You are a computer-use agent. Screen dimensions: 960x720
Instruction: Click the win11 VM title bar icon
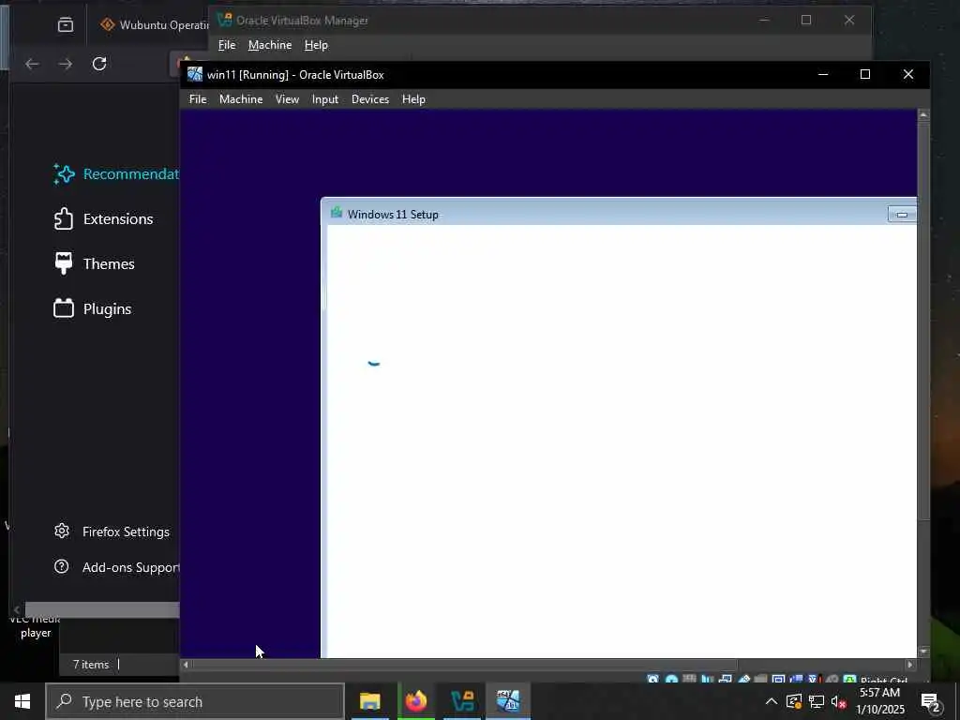pos(195,75)
